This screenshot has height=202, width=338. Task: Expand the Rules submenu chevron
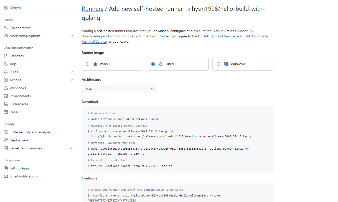coord(72,72)
